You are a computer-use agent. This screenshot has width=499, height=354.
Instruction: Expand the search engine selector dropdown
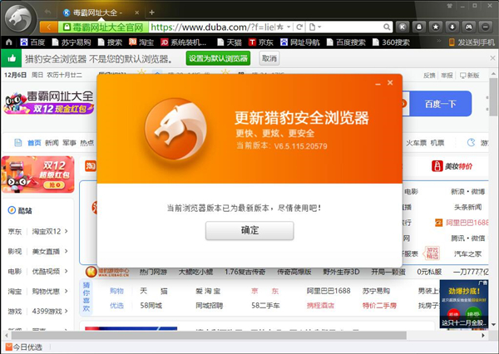tap(314, 27)
